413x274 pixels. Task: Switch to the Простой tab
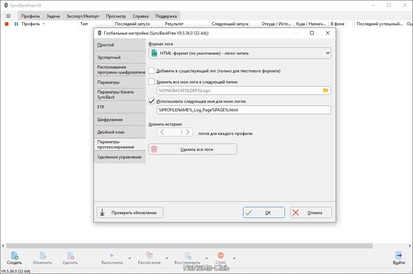[120, 45]
